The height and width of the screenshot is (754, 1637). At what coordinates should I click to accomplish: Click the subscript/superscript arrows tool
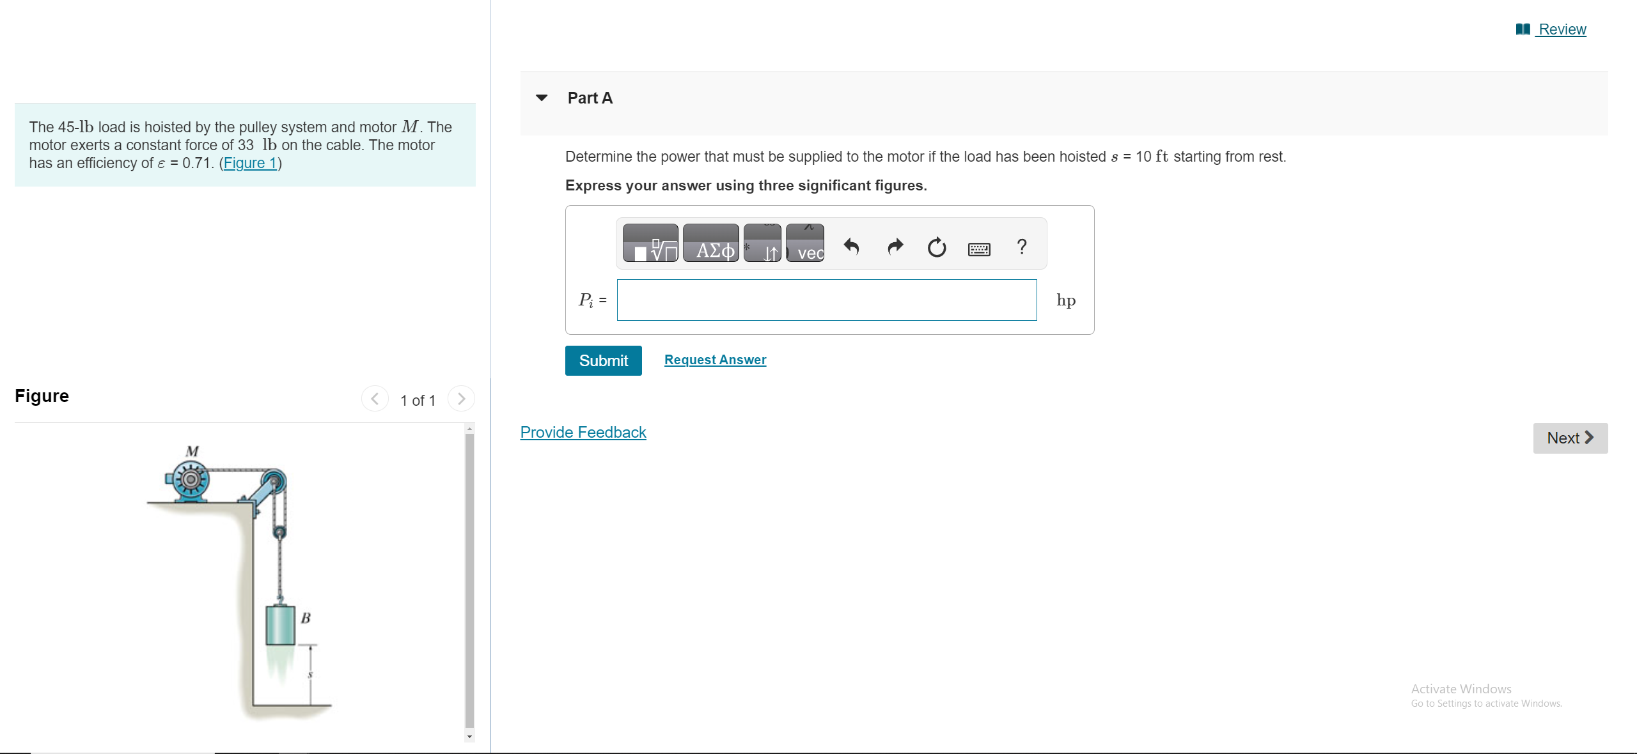(x=762, y=243)
